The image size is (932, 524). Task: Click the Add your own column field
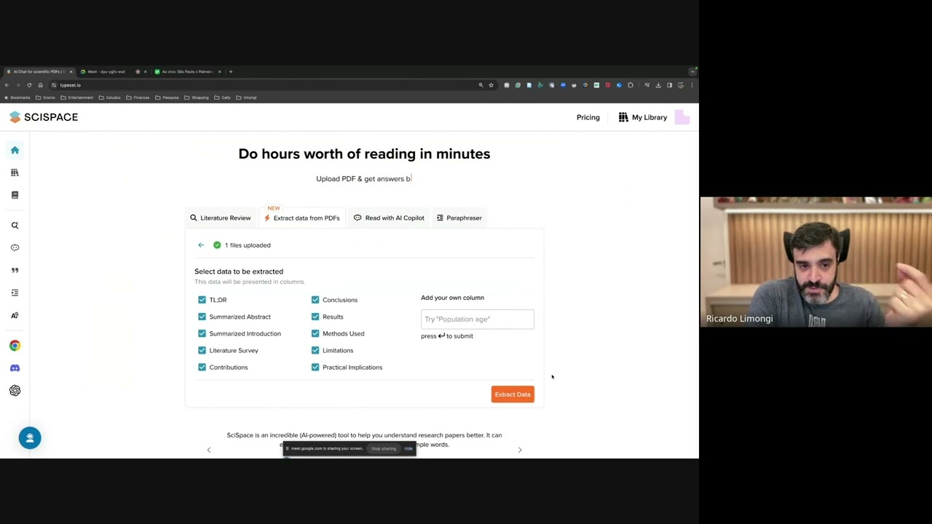[x=478, y=319]
